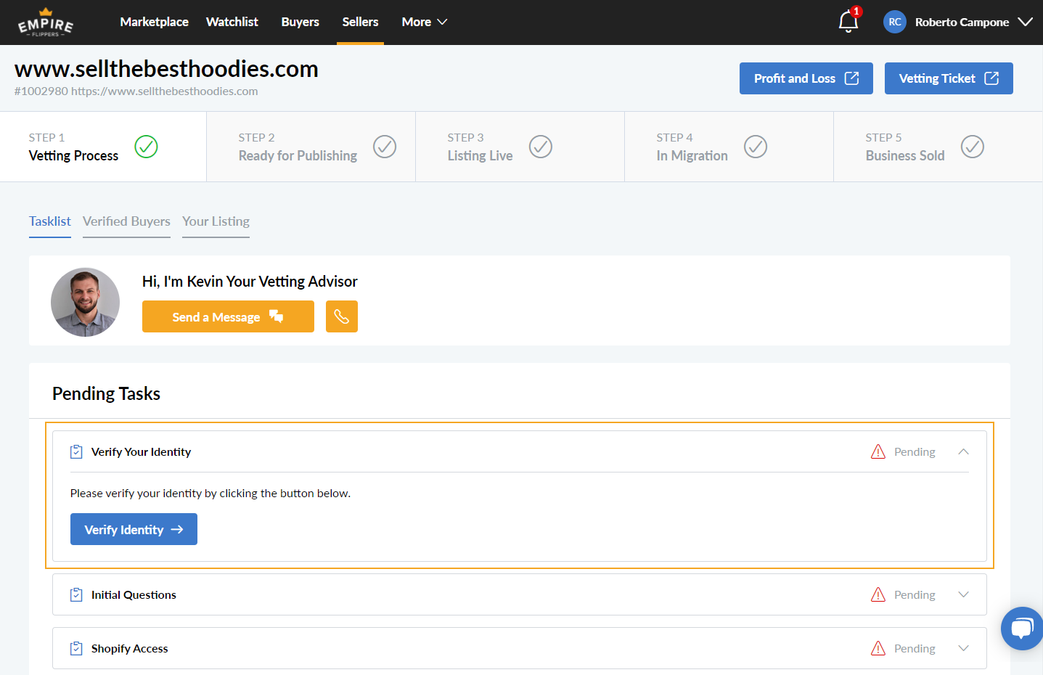Collapse the Verify Your Identity task
Screen dimensions: 1043x675
point(963,451)
